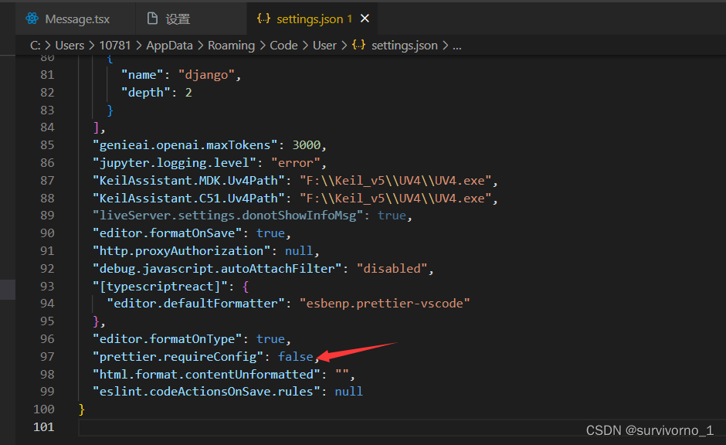Open the User breadcrumb segment

tap(324, 46)
